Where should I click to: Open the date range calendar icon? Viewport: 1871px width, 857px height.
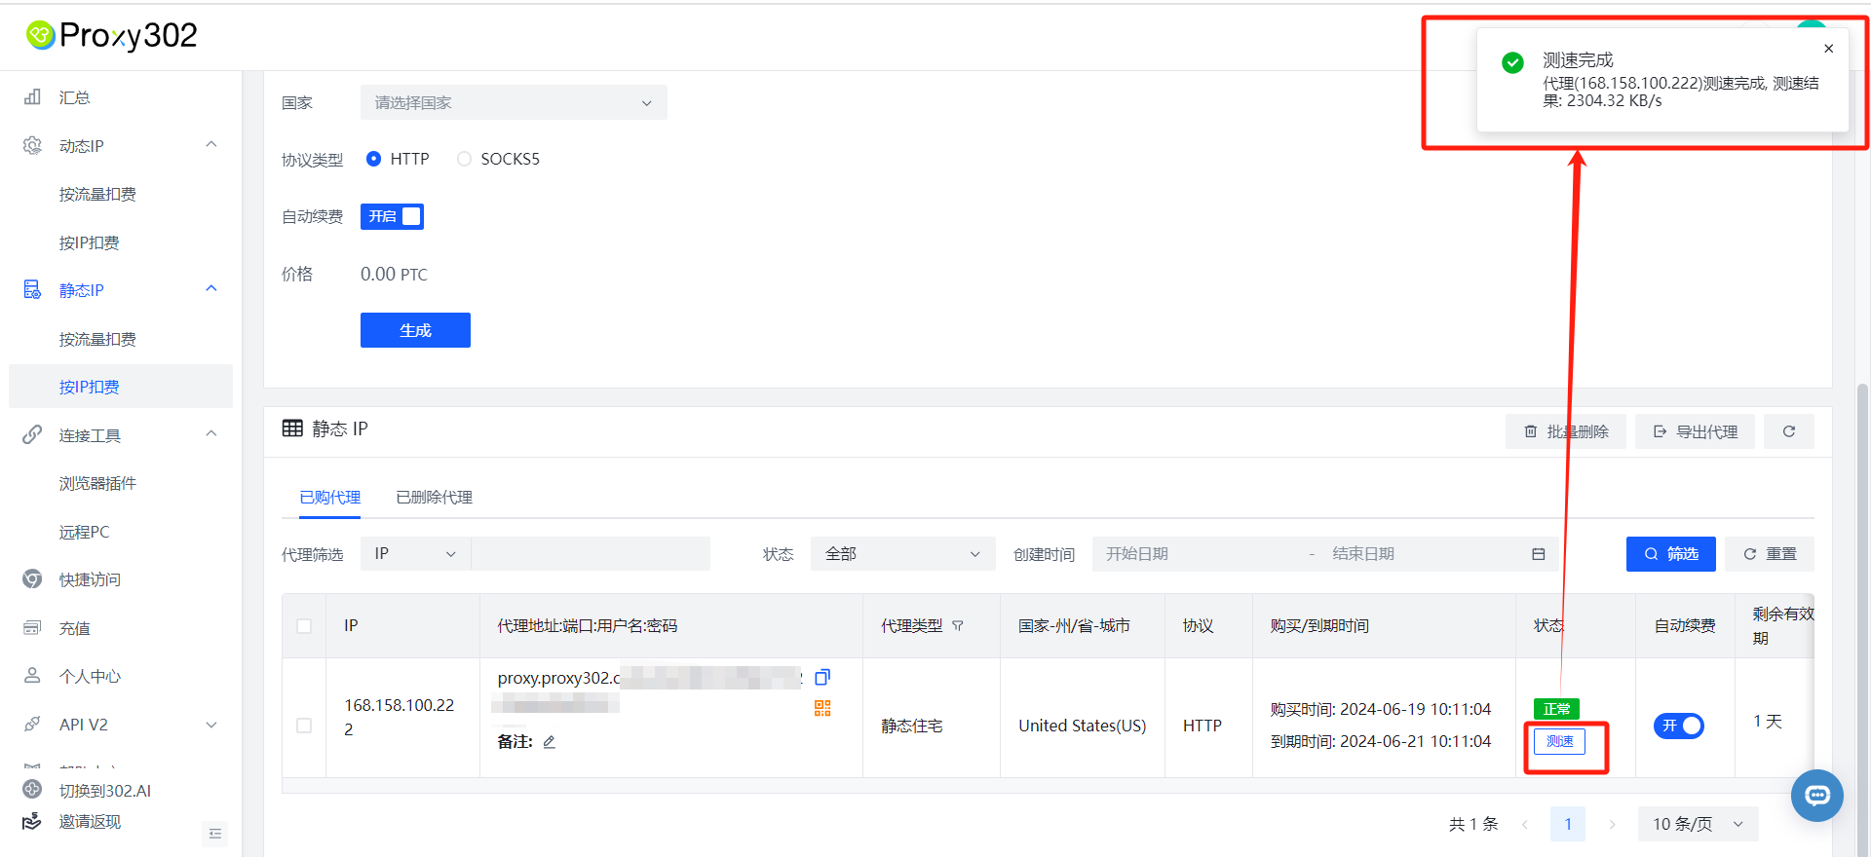click(1539, 554)
